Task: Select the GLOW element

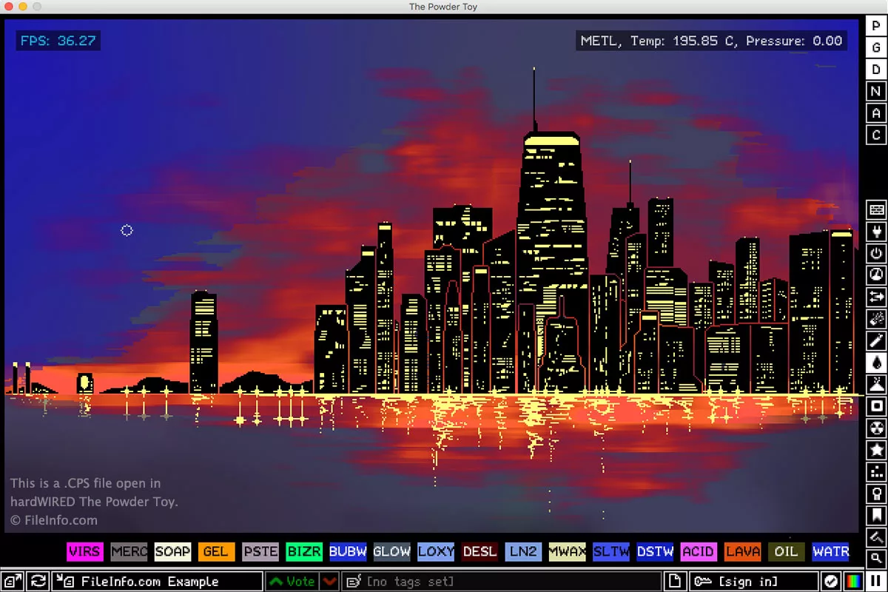Action: click(x=391, y=551)
